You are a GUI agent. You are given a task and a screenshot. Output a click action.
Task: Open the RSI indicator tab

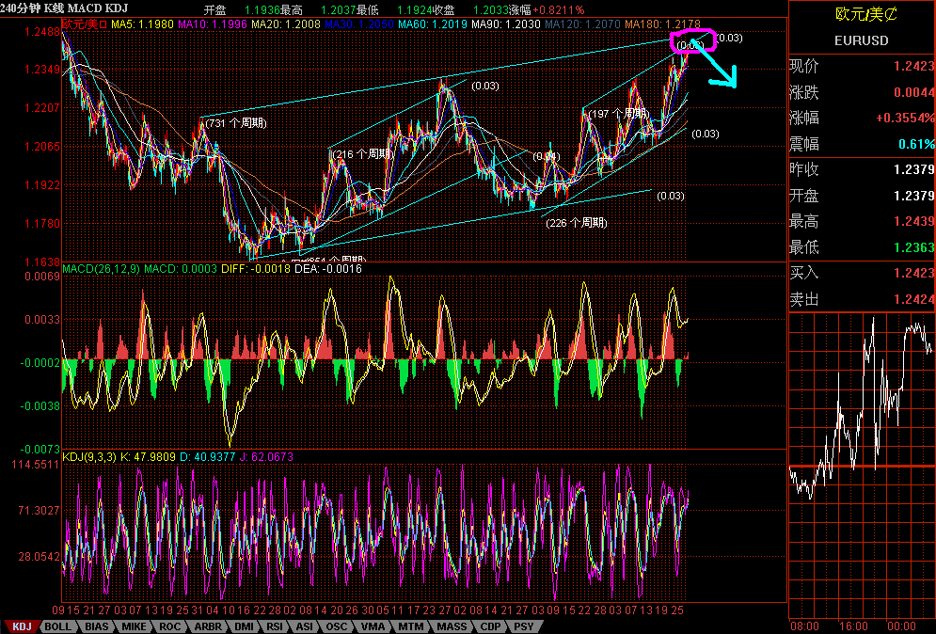[x=275, y=626]
